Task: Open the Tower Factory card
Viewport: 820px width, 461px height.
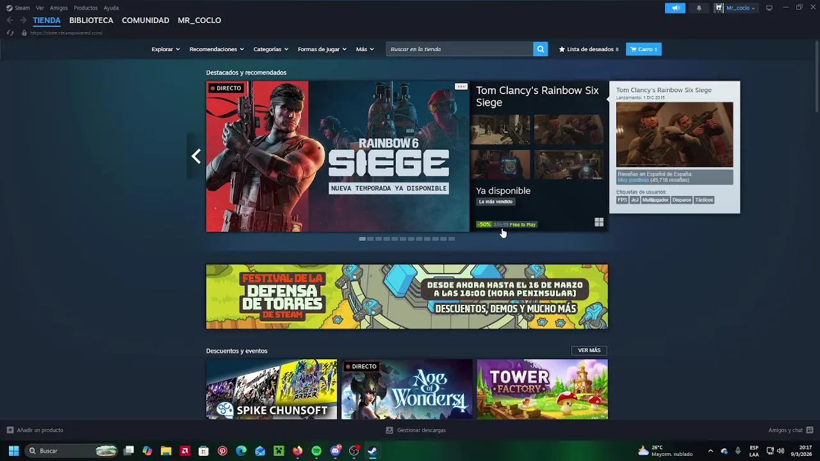Action: coord(543,389)
